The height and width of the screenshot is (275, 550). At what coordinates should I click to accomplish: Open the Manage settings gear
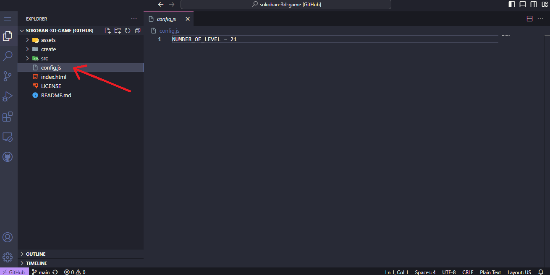[x=8, y=257]
